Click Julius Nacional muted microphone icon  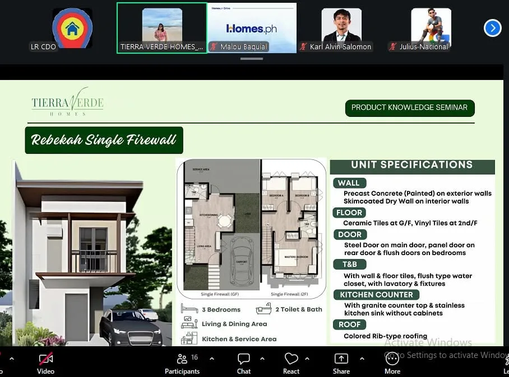click(x=393, y=46)
